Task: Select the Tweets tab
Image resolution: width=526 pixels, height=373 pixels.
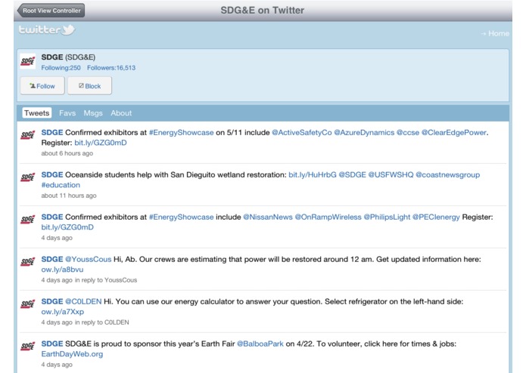Action: (x=37, y=113)
